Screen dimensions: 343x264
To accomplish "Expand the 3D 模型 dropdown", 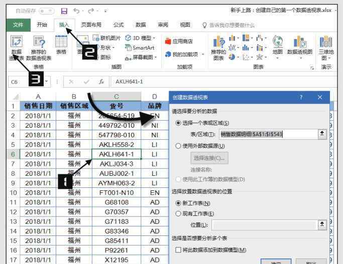I will click(x=143, y=38).
